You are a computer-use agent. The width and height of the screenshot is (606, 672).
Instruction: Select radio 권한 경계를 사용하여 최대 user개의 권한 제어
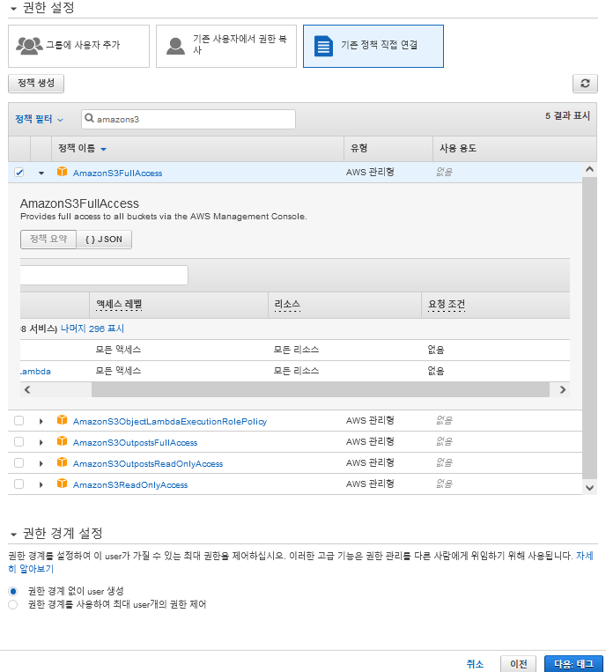pos(13,605)
